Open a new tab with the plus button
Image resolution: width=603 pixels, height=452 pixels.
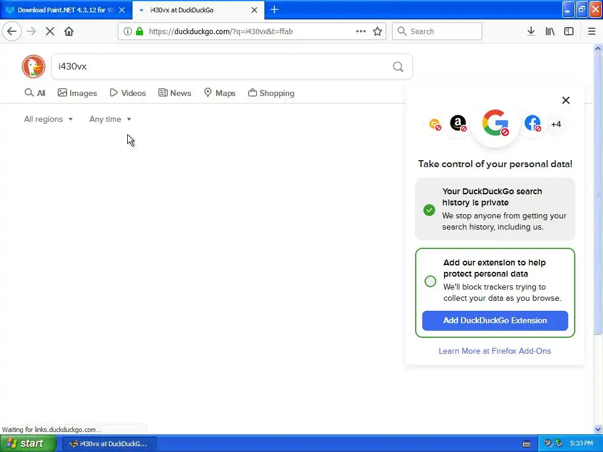pyautogui.click(x=274, y=9)
